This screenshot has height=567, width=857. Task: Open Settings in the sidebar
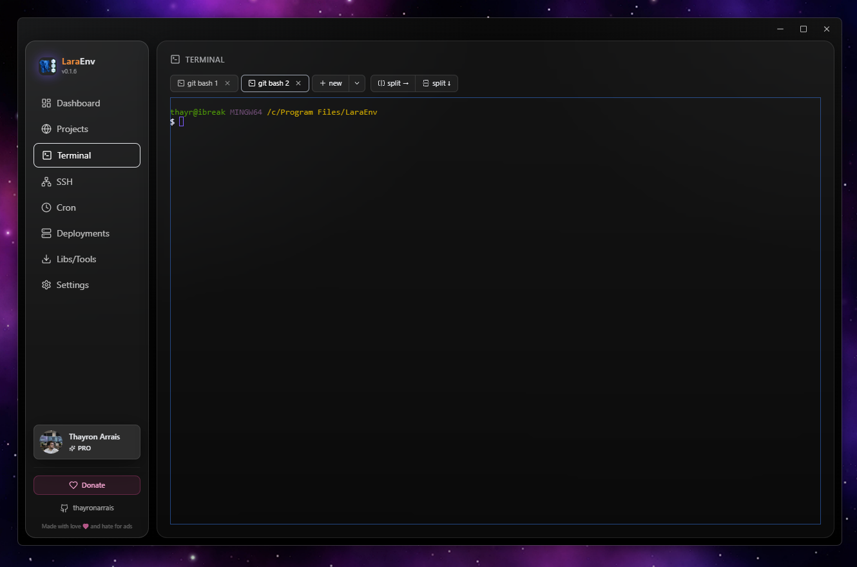(86, 285)
